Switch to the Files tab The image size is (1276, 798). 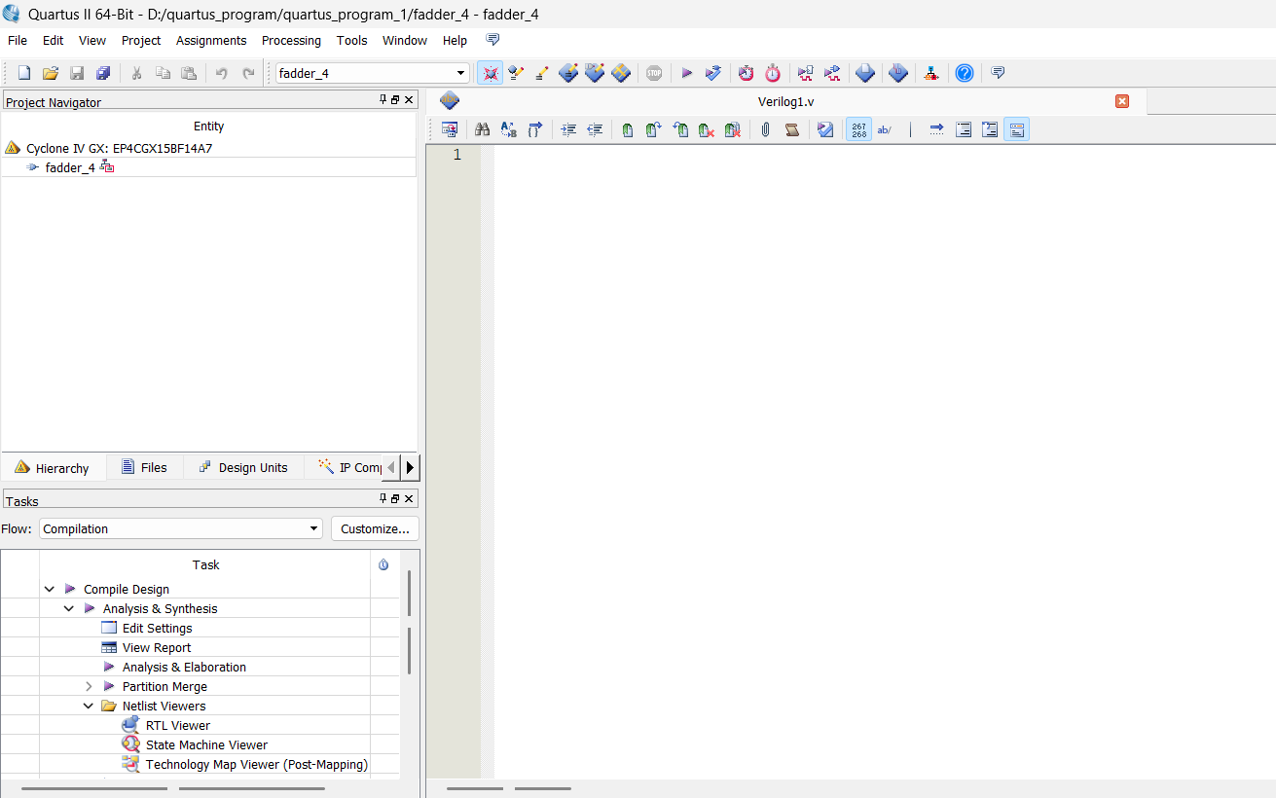pyautogui.click(x=144, y=467)
